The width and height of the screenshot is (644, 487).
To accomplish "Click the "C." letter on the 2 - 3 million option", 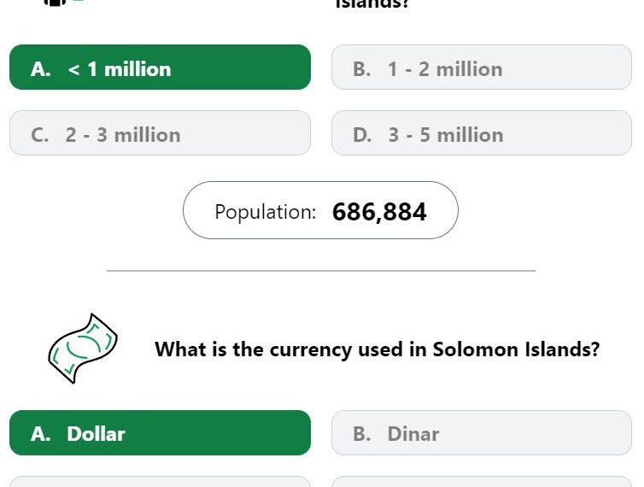I will click(40, 135).
